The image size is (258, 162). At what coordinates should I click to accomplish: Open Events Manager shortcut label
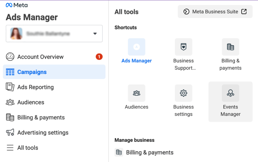click(230, 111)
